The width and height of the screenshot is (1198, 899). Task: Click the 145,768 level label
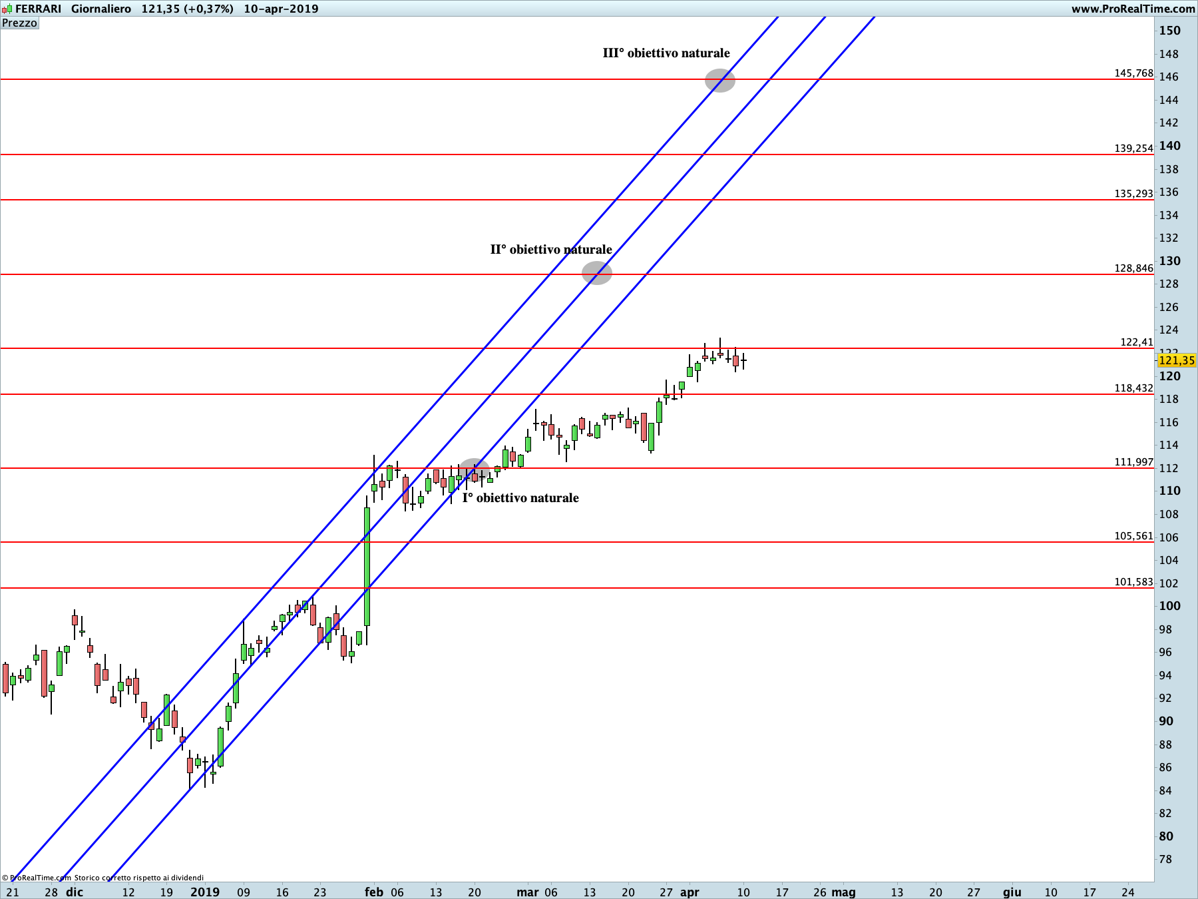coord(1133,73)
